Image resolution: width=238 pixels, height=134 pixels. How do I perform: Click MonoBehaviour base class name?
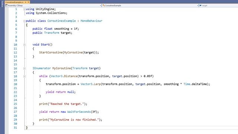[x=91, y=21]
